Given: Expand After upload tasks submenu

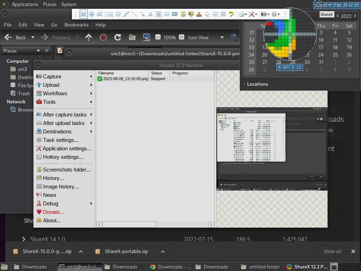Looking at the screenshot, I should click(64, 123).
